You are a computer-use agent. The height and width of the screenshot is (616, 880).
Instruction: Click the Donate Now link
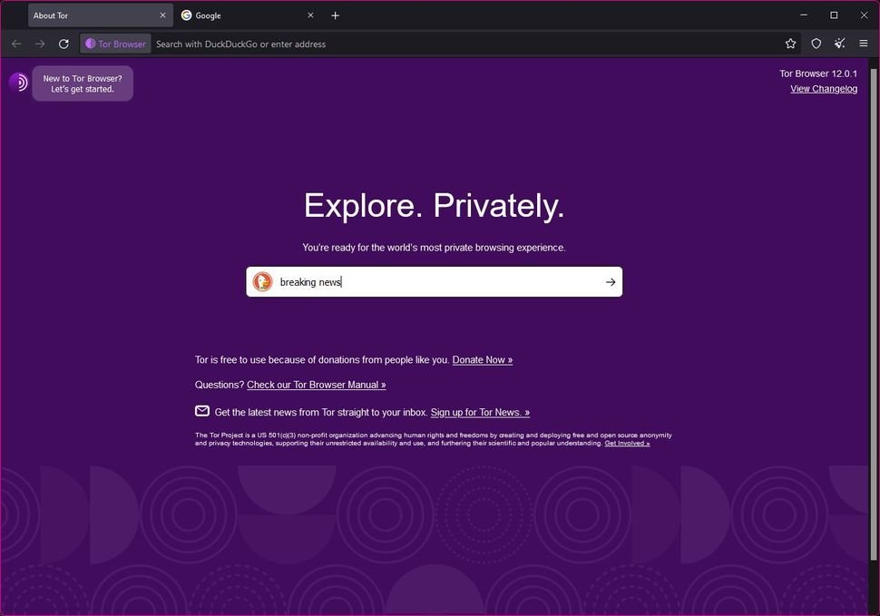point(482,359)
